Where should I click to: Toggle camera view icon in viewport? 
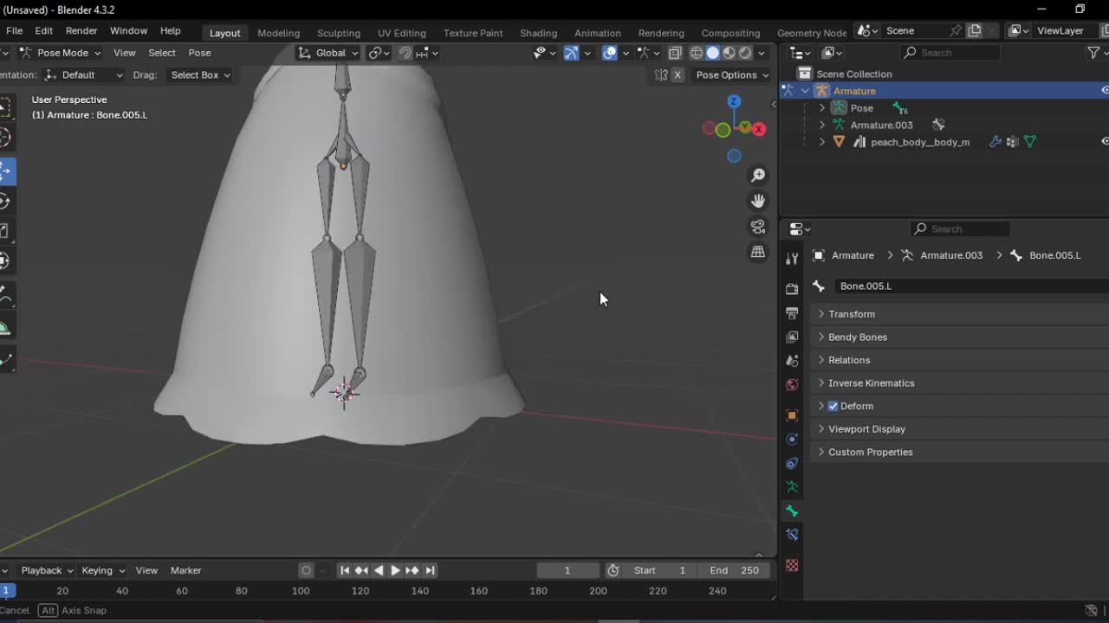click(x=758, y=227)
